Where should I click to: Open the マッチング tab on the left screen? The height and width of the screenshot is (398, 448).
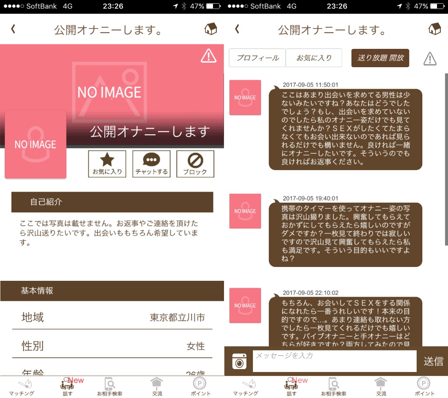tap(22, 387)
